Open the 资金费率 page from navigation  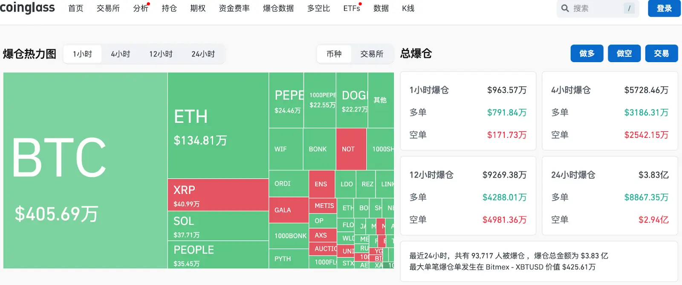click(234, 8)
